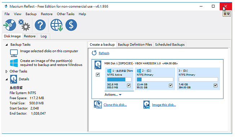Collapse the Backup Tasks section

tap(6, 45)
